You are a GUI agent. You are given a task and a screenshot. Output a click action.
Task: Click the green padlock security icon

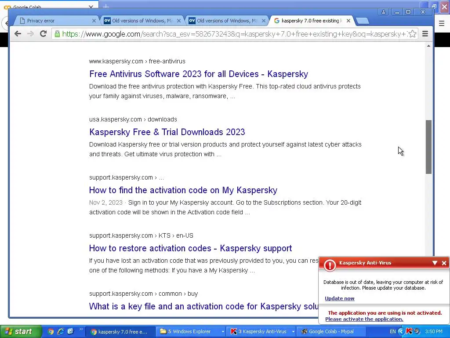pyautogui.click(x=57, y=34)
